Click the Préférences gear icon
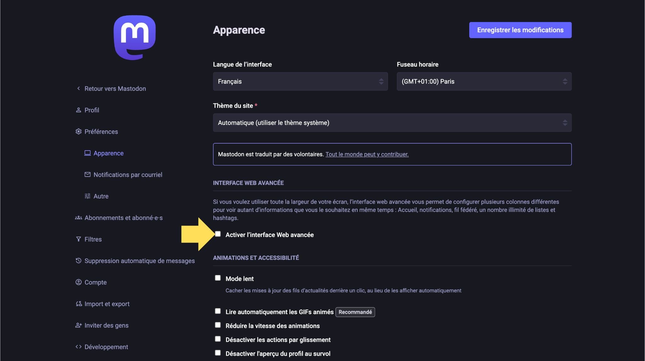The width and height of the screenshot is (645, 361). click(x=78, y=132)
